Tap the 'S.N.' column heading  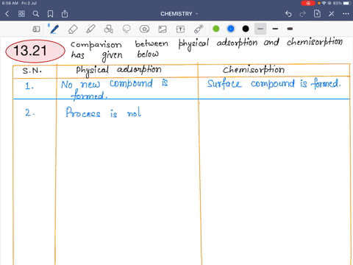click(32, 71)
